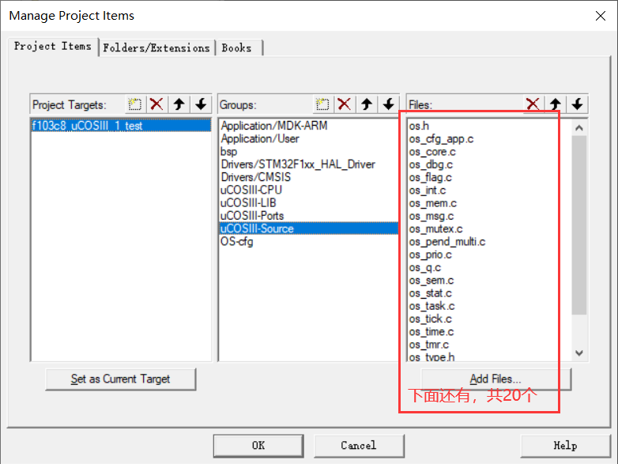This screenshot has width=618, height=464.
Task: Select group uCOSIII-LIB
Action: (309, 203)
